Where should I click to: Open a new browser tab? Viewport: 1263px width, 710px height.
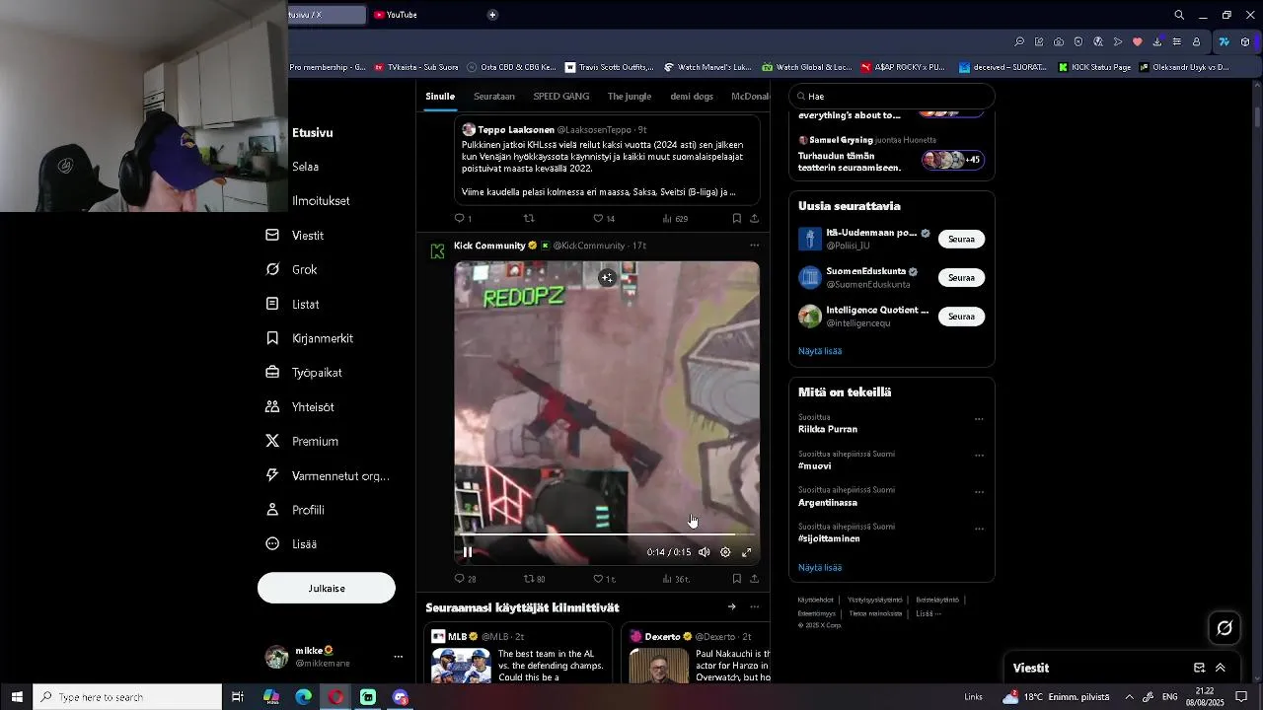[492, 15]
